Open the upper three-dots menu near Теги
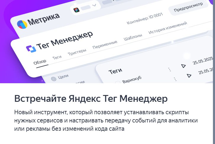 coord(170,69)
